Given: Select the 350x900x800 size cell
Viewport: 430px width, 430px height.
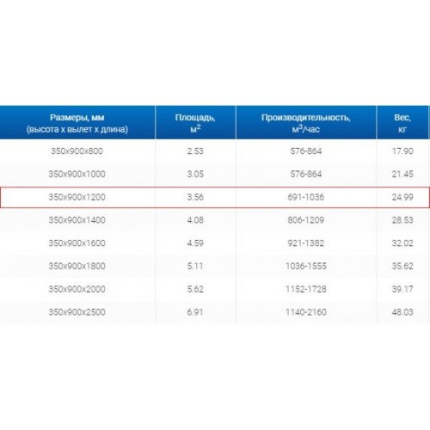Looking at the screenshot, I should point(77,151).
